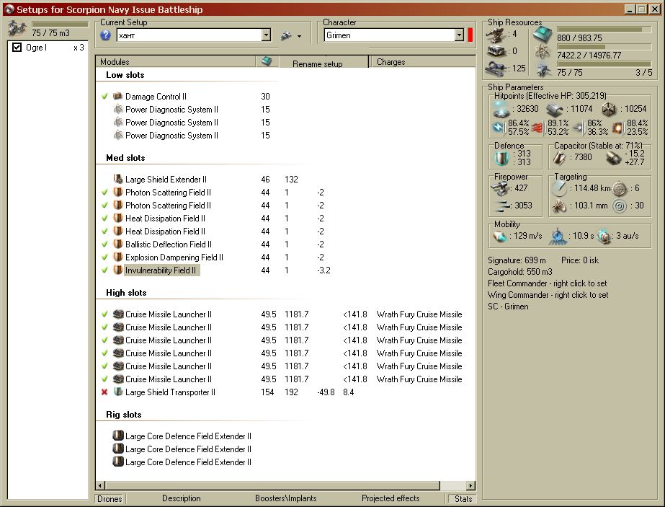Click the armor hitpoints icon

click(554, 110)
